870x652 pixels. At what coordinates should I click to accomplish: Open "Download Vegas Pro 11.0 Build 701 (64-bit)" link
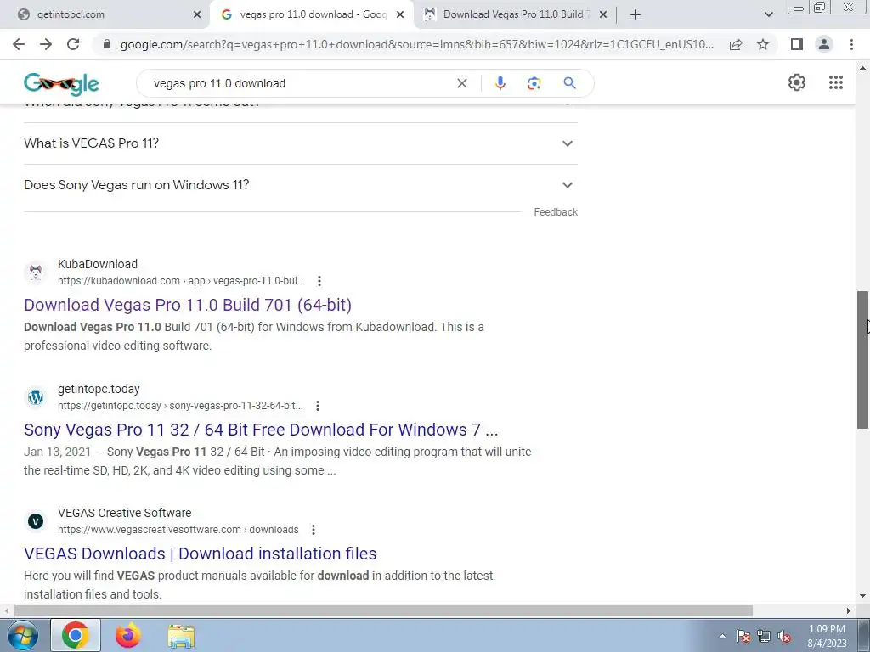point(188,305)
